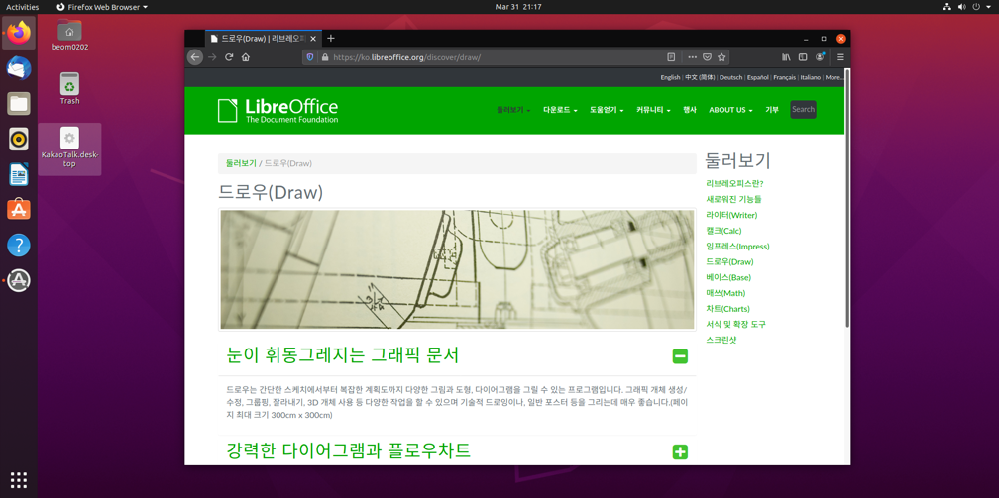Image resolution: width=999 pixels, height=498 pixels.
Task: Open sidebar link 새로워진 기능들
Action: (733, 199)
